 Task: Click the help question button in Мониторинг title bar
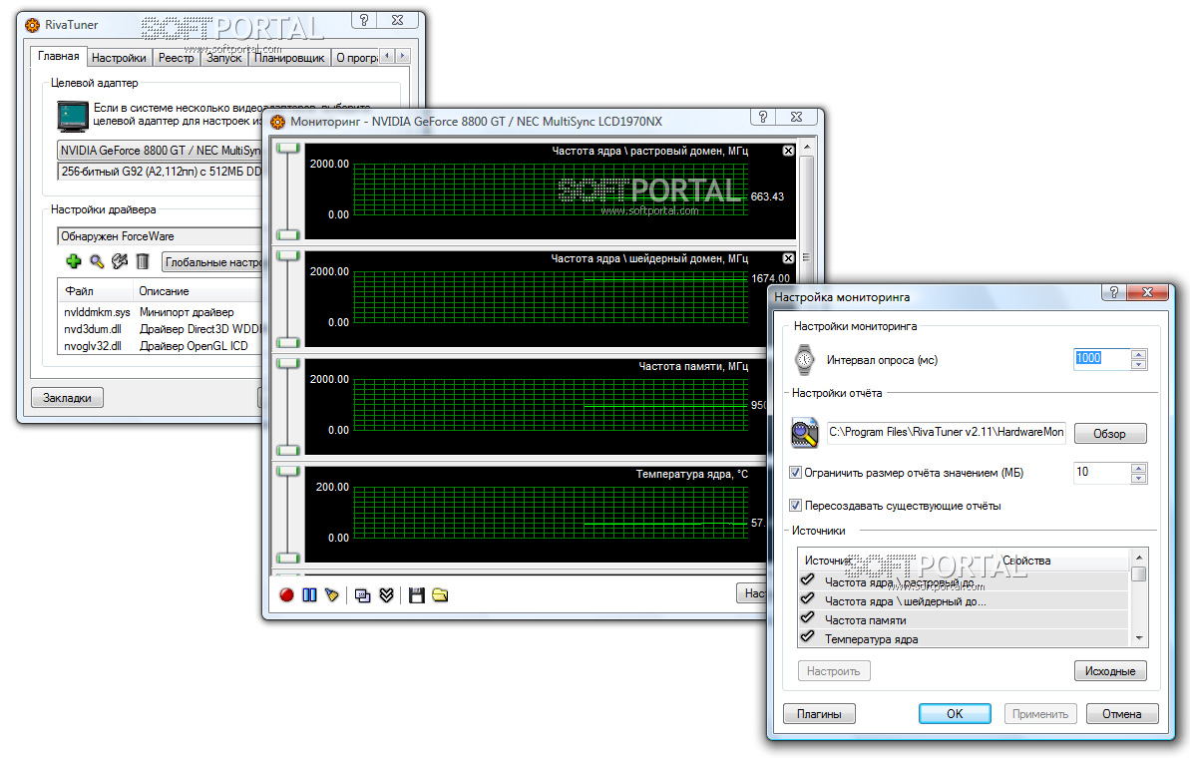[763, 117]
